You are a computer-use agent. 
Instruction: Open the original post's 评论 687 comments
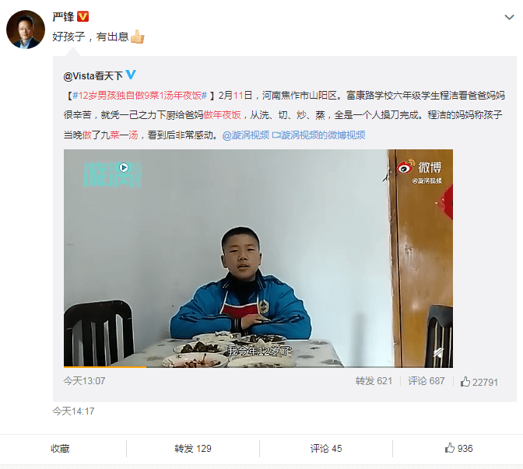426,381
